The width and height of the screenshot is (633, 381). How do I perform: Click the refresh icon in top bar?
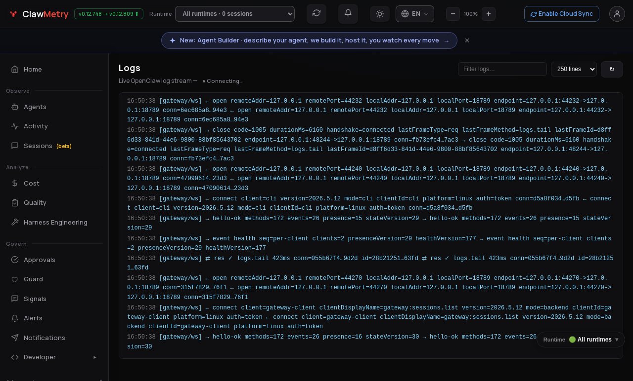coord(316,13)
